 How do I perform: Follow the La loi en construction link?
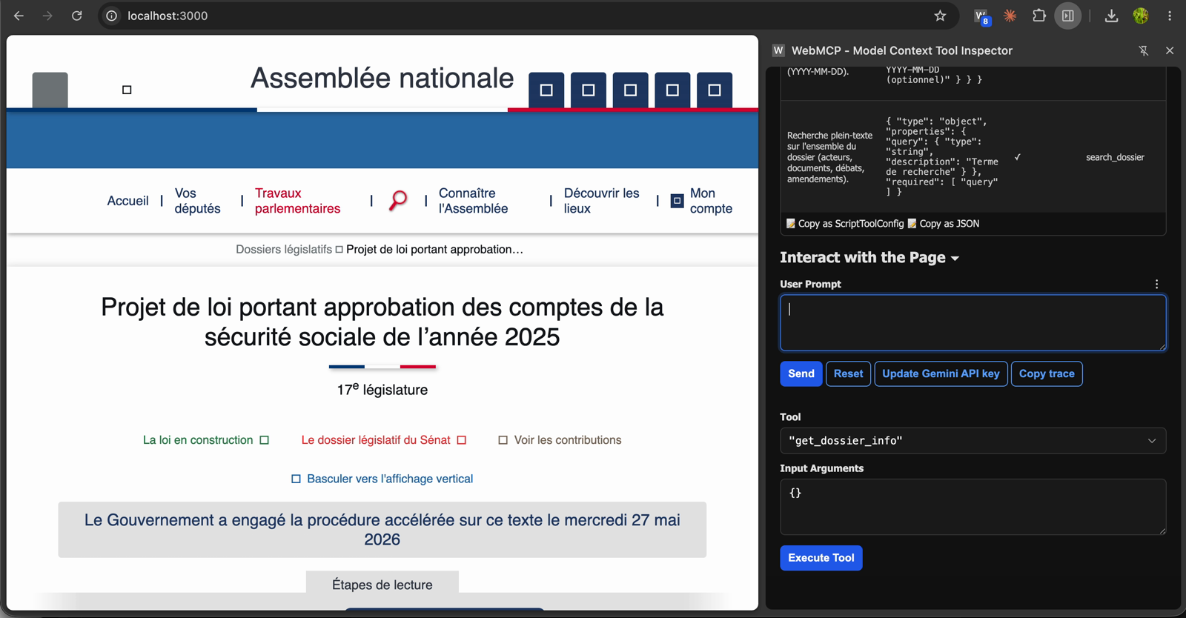click(x=205, y=440)
